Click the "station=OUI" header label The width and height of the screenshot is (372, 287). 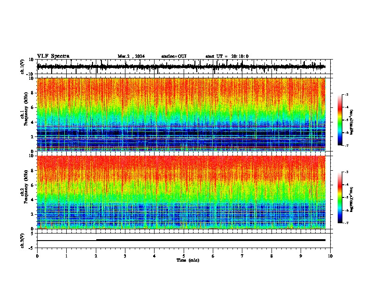pyautogui.click(x=174, y=56)
